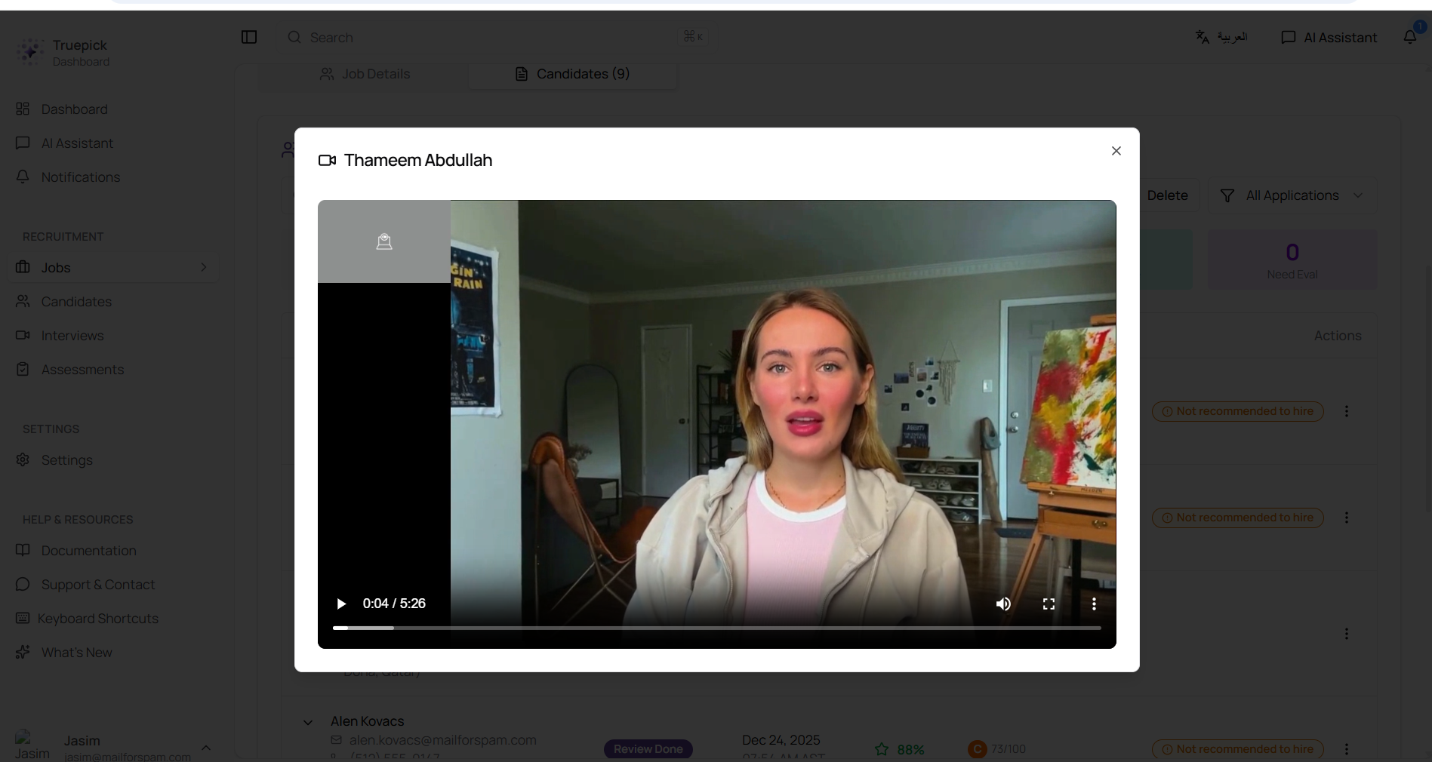This screenshot has height=762, width=1432.
Task: Mute the video volume
Action: coord(1003,604)
